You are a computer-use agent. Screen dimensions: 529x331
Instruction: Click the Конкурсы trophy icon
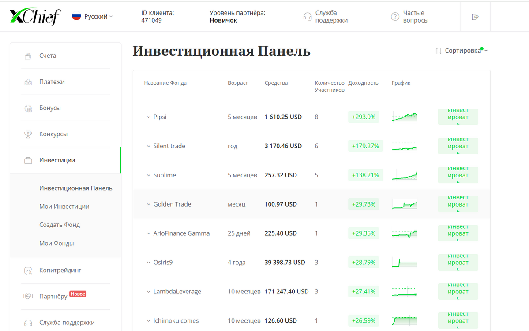tap(28, 134)
